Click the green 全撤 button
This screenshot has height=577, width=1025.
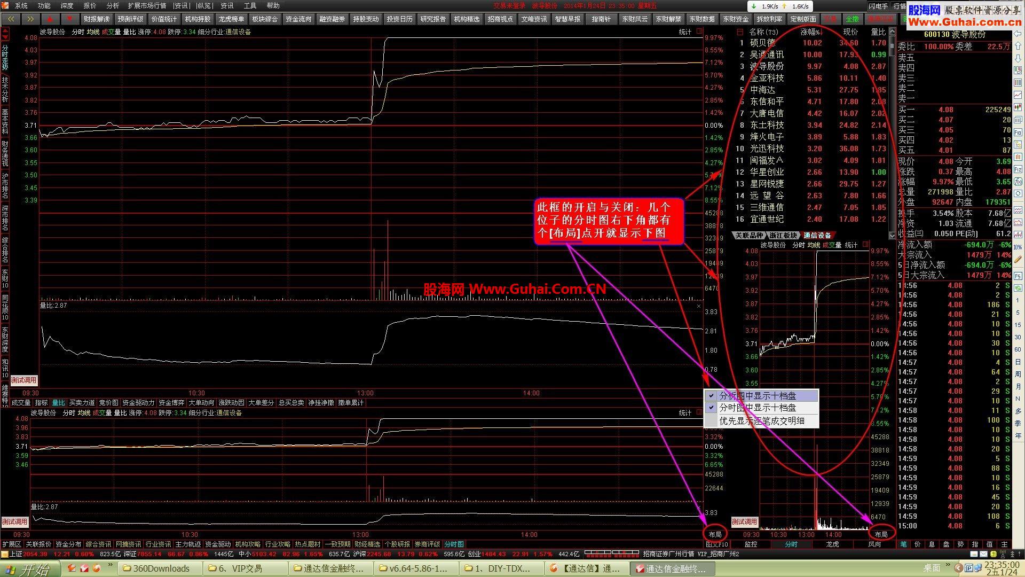(853, 19)
